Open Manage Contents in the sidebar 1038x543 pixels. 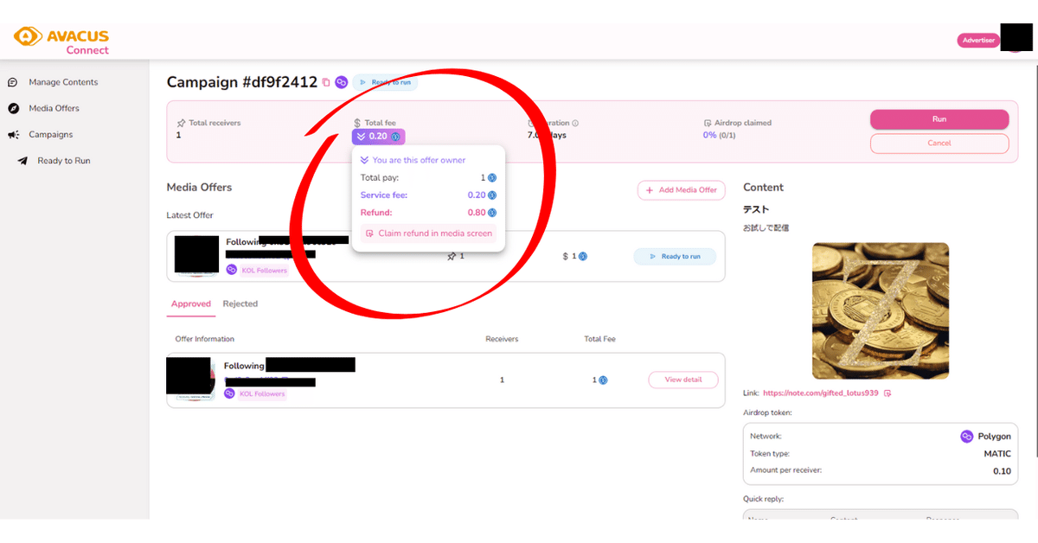coord(63,82)
